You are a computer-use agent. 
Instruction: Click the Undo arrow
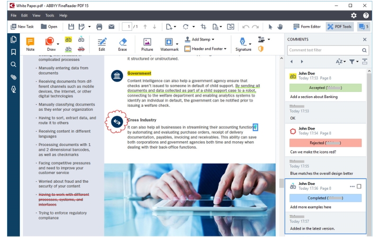(245, 27)
